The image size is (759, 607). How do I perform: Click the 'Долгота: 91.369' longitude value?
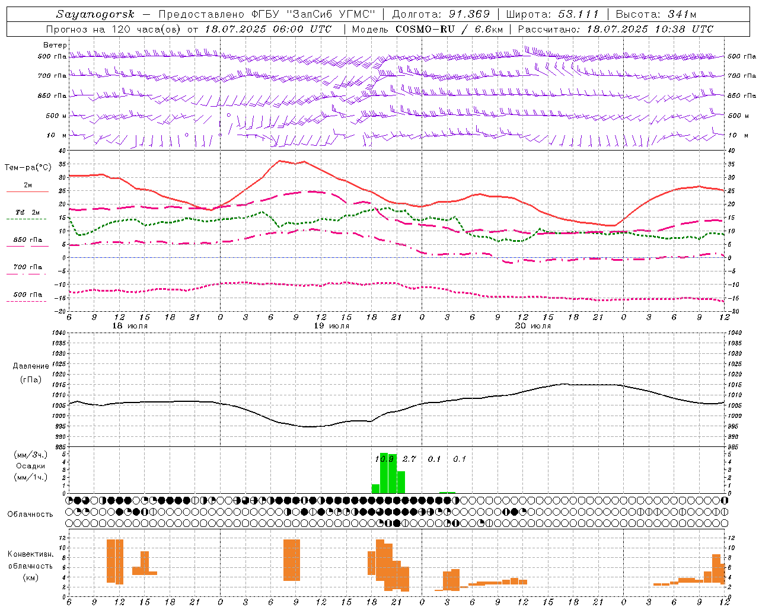click(441, 14)
